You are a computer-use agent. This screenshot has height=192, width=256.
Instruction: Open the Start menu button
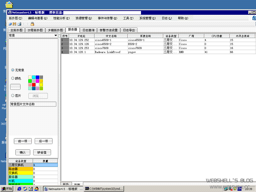pyautogui.click(x=7, y=189)
